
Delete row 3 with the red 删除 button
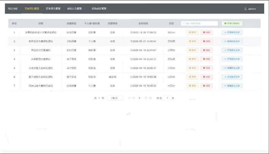pos(206,50)
